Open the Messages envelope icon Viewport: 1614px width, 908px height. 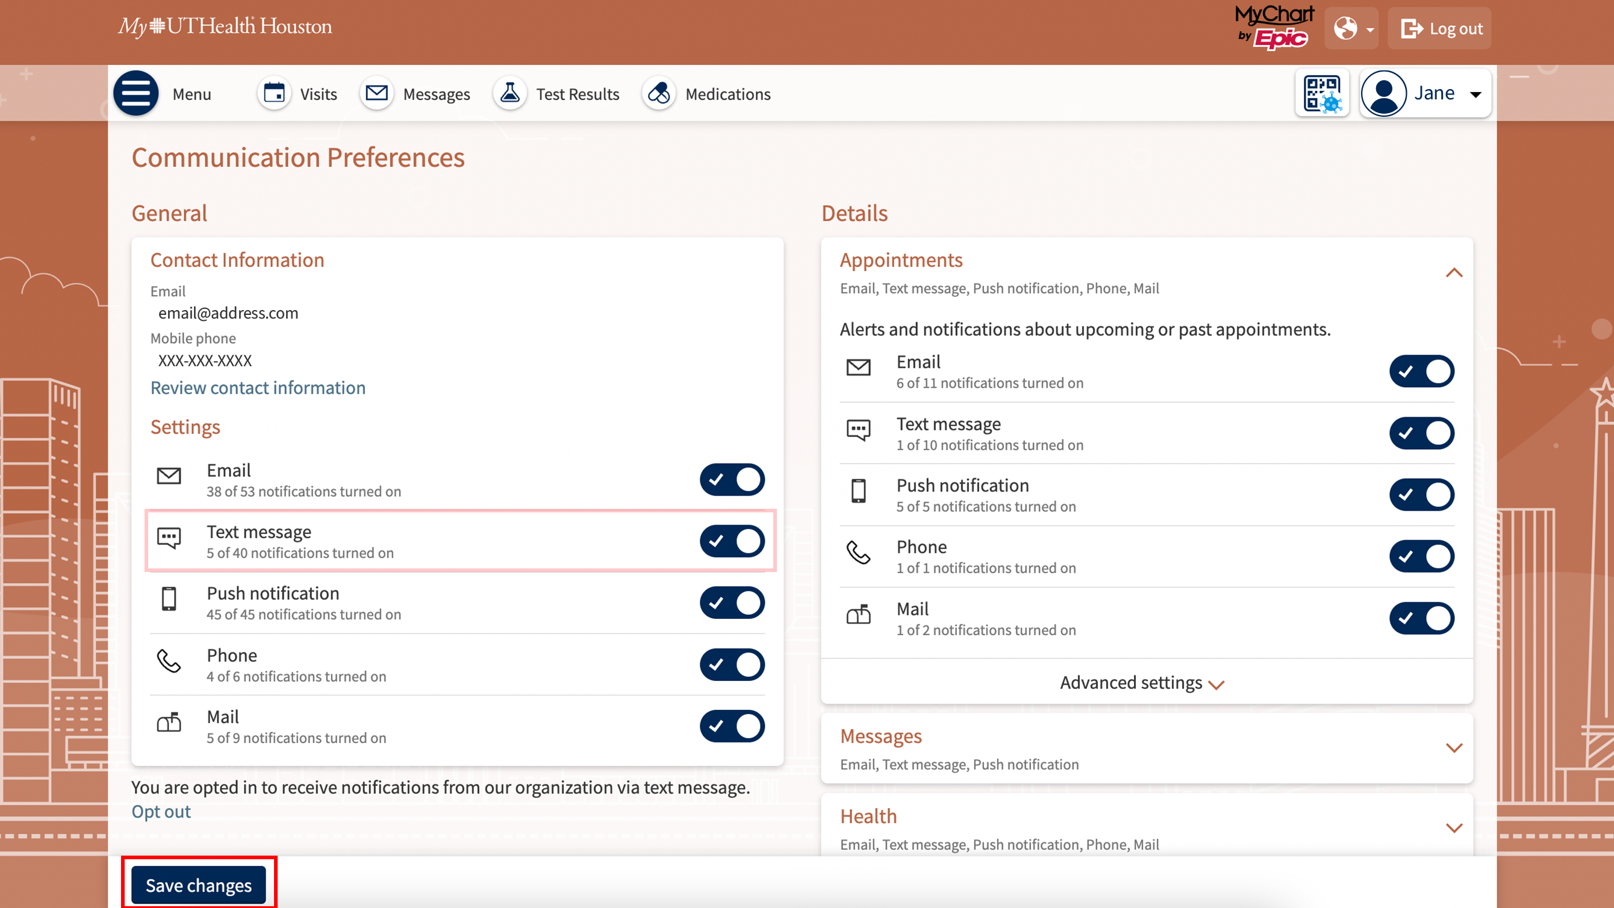pos(376,93)
